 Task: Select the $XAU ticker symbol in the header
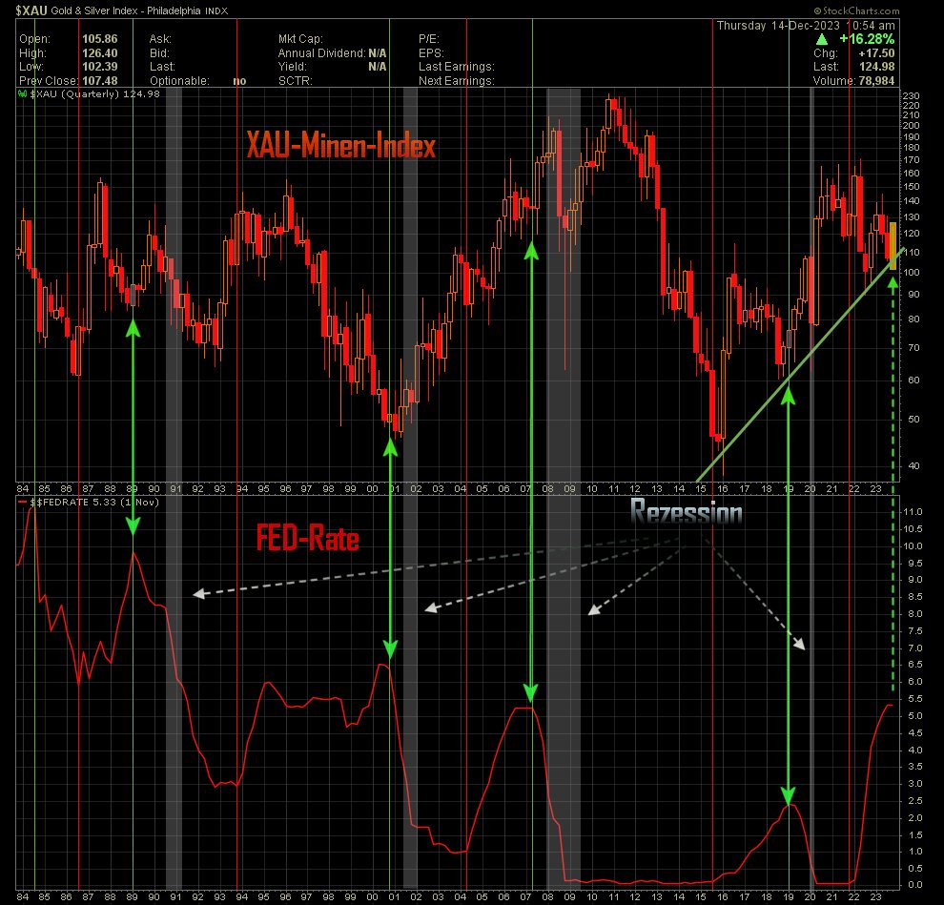(x=31, y=10)
